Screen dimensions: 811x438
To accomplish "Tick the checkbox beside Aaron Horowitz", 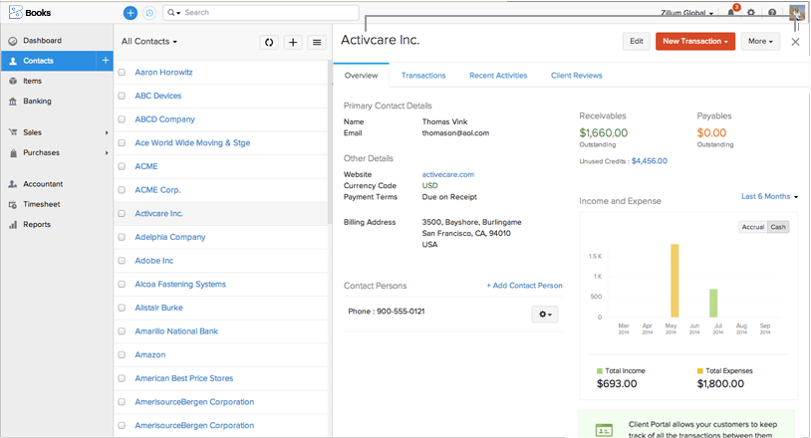I will (x=122, y=73).
